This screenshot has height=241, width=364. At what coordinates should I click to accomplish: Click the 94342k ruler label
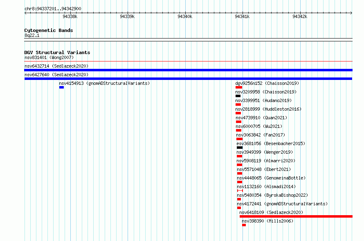pos(300,16)
